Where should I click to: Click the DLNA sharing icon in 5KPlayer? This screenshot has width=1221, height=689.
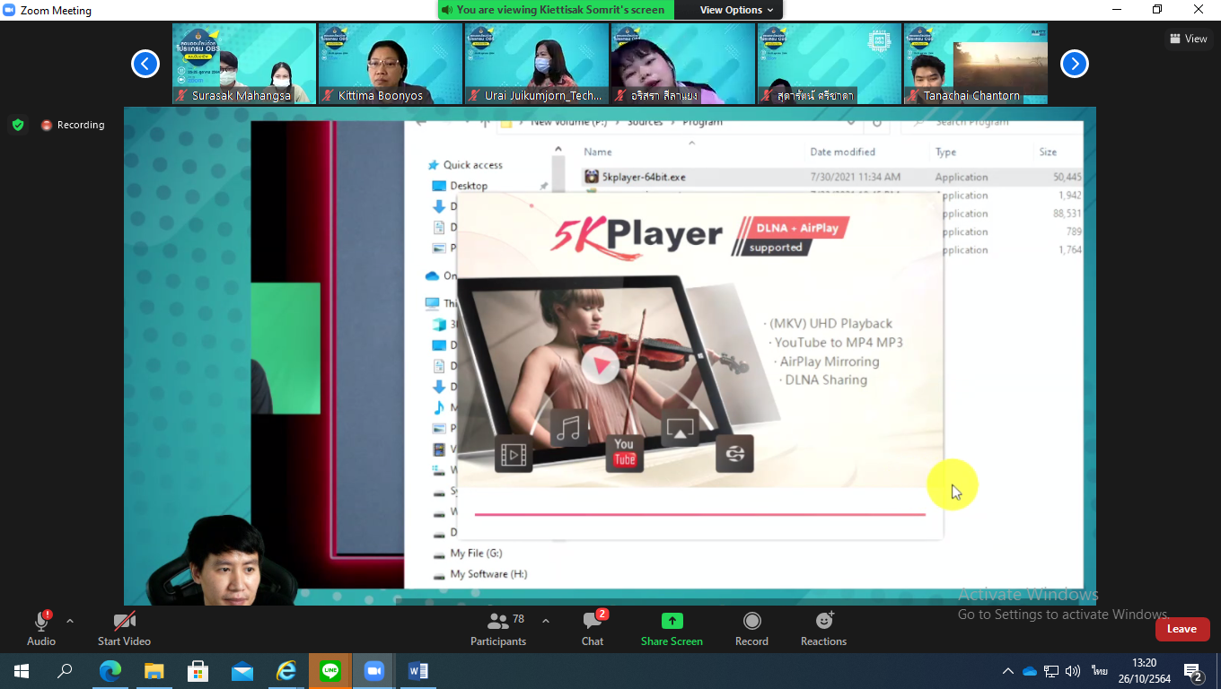pyautogui.click(x=734, y=453)
